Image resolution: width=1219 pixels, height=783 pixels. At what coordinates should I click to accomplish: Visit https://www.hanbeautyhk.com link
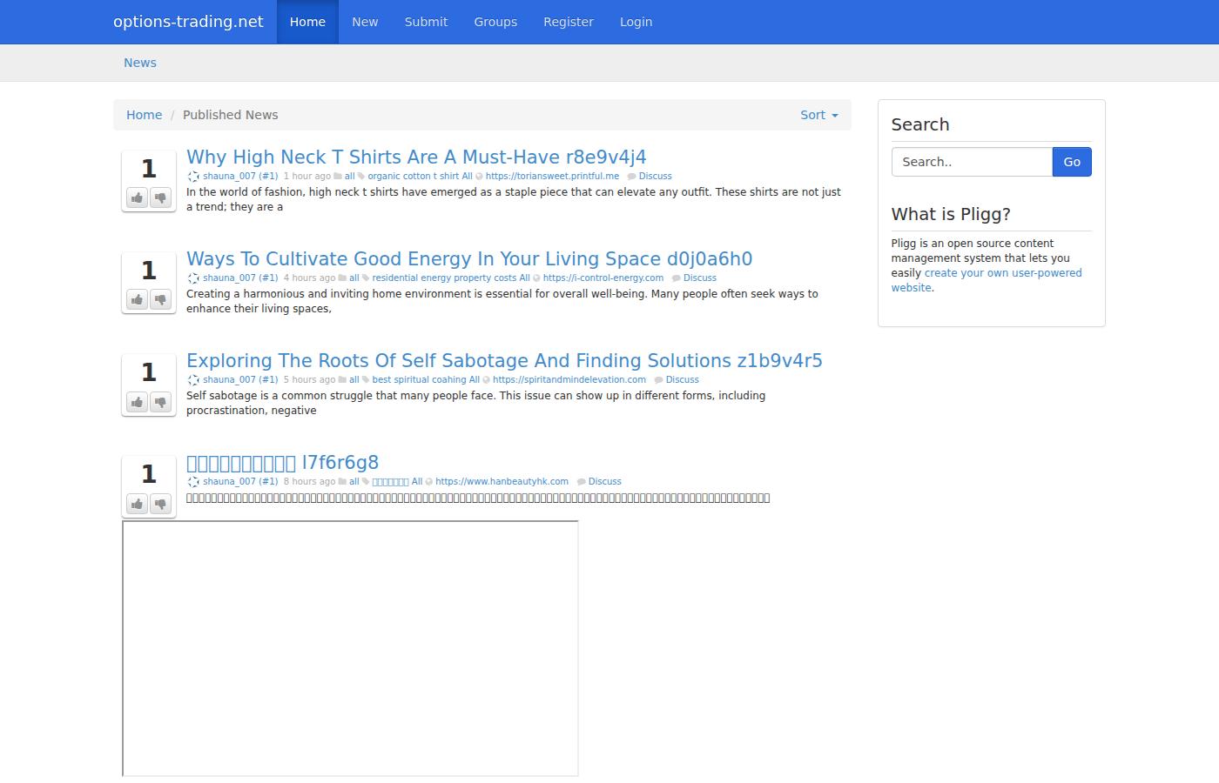502,482
